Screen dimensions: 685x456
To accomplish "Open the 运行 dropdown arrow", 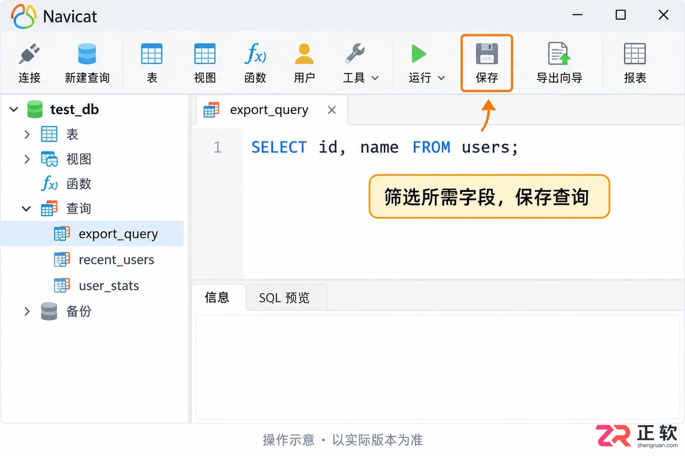I will coord(441,78).
